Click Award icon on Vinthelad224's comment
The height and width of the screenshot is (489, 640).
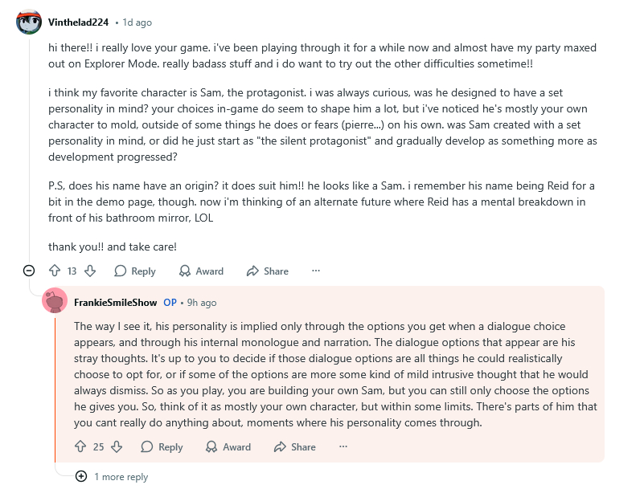[x=185, y=271]
